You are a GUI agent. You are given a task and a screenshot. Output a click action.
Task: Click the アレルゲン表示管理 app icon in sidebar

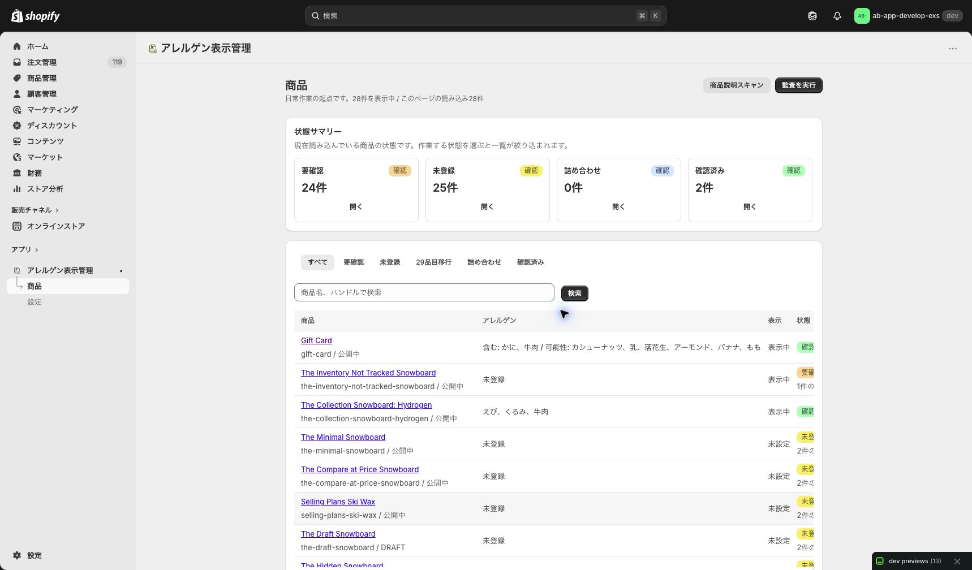pyautogui.click(x=17, y=270)
